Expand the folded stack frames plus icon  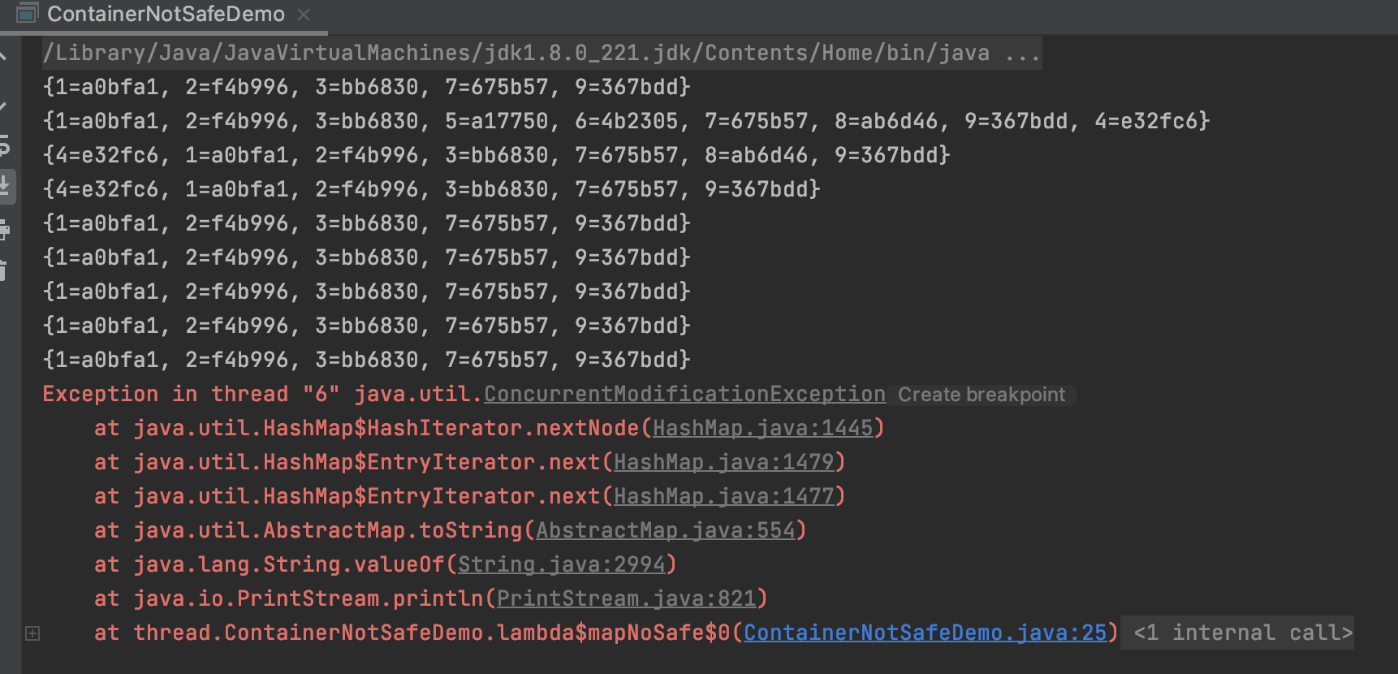[32, 633]
